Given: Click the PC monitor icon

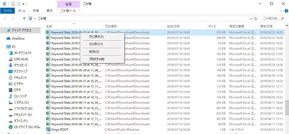Looking at the screenshot, I should [x=8, y=47].
